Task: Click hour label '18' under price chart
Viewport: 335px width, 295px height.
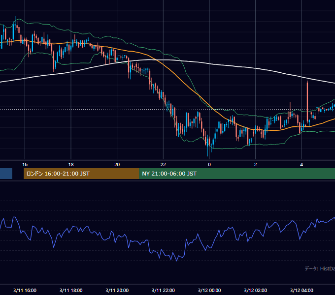Action: pyautogui.click(x=71, y=165)
